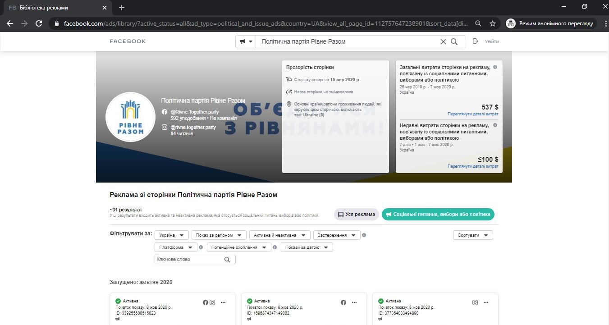The height and width of the screenshot is (325, 609).
Task: Open the Сортувати sort dropdown
Action: pos(473,235)
